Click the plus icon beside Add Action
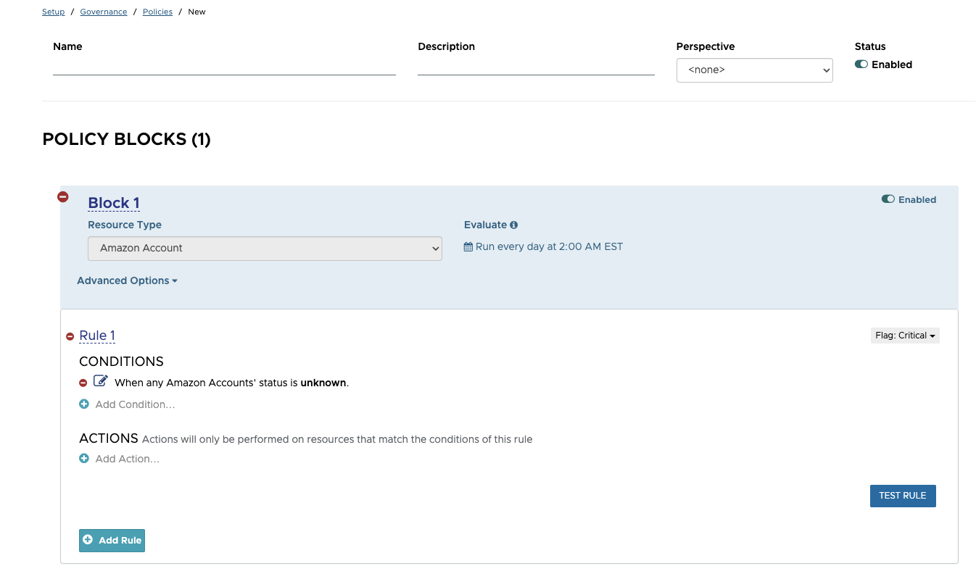 pyautogui.click(x=84, y=459)
